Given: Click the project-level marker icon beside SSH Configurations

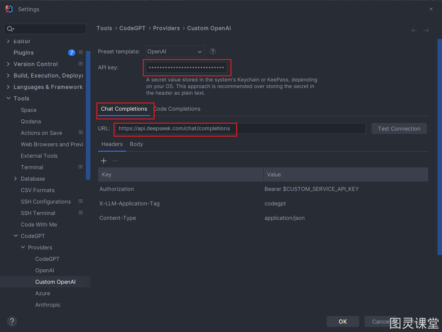Looking at the screenshot, I should pos(81,201).
